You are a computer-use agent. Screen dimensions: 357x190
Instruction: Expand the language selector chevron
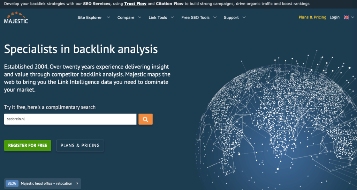coord(353,17)
